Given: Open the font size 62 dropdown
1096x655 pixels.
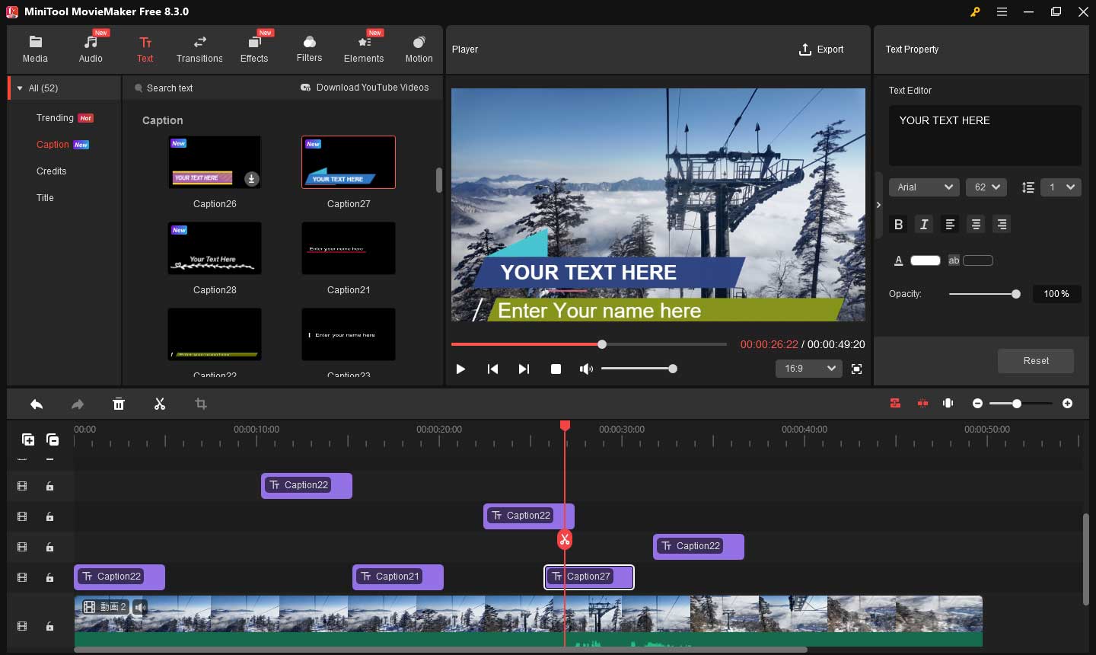Looking at the screenshot, I should [x=986, y=187].
